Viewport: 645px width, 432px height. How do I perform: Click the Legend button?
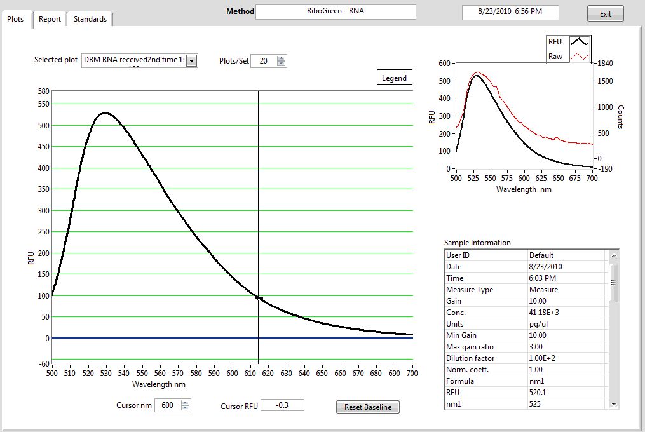click(x=394, y=78)
